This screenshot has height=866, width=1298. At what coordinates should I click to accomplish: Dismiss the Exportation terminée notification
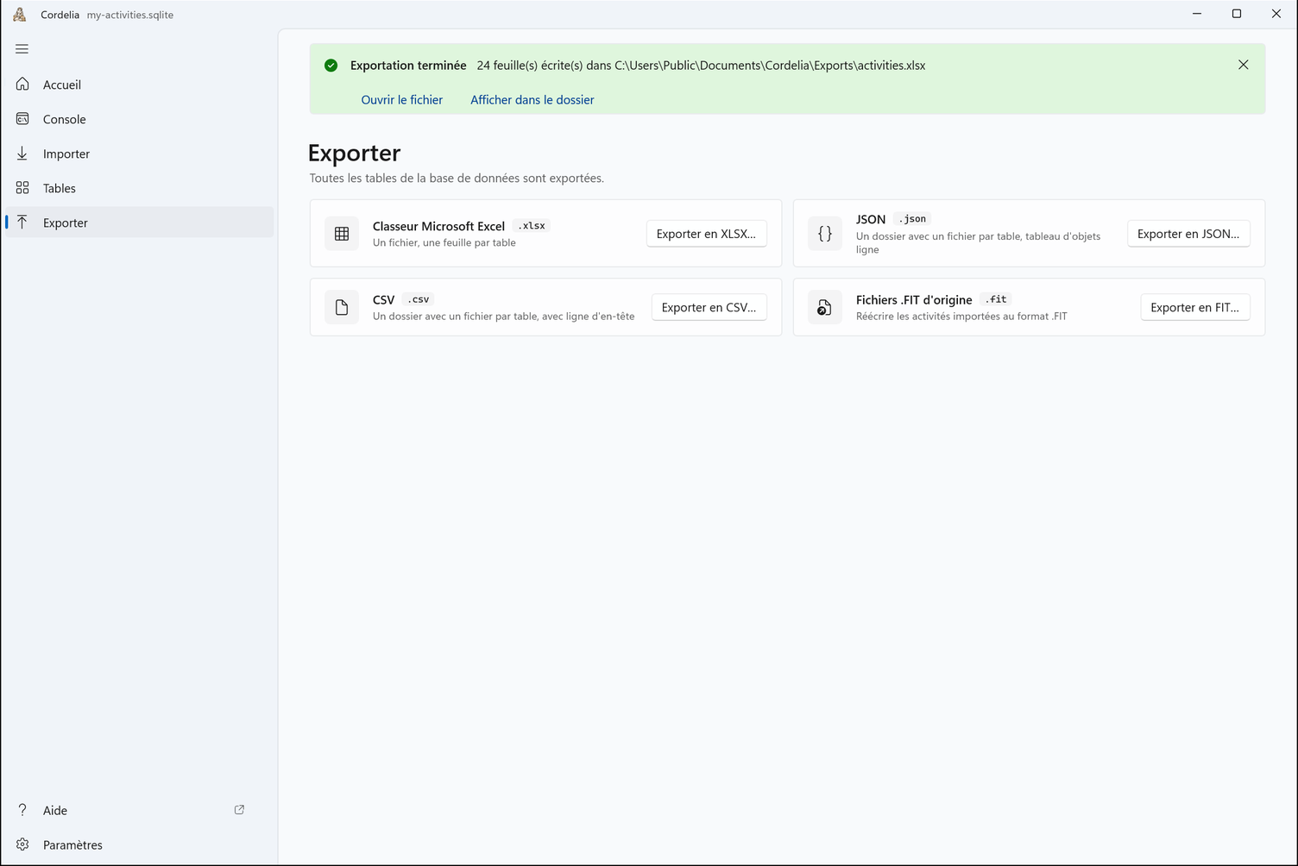1243,65
